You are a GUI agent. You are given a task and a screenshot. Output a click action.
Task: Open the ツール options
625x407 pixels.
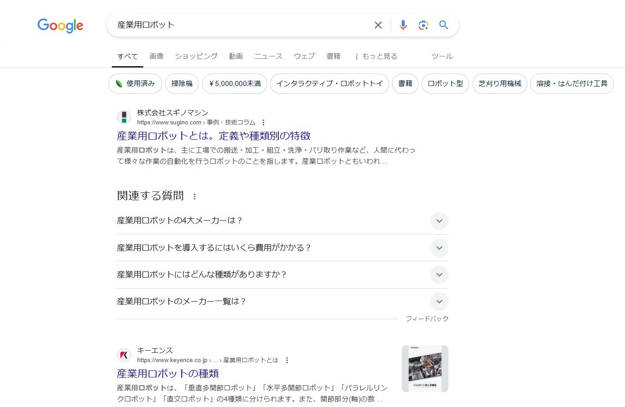pyautogui.click(x=442, y=56)
